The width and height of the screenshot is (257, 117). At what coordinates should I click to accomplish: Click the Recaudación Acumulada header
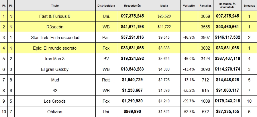[x=227, y=5]
